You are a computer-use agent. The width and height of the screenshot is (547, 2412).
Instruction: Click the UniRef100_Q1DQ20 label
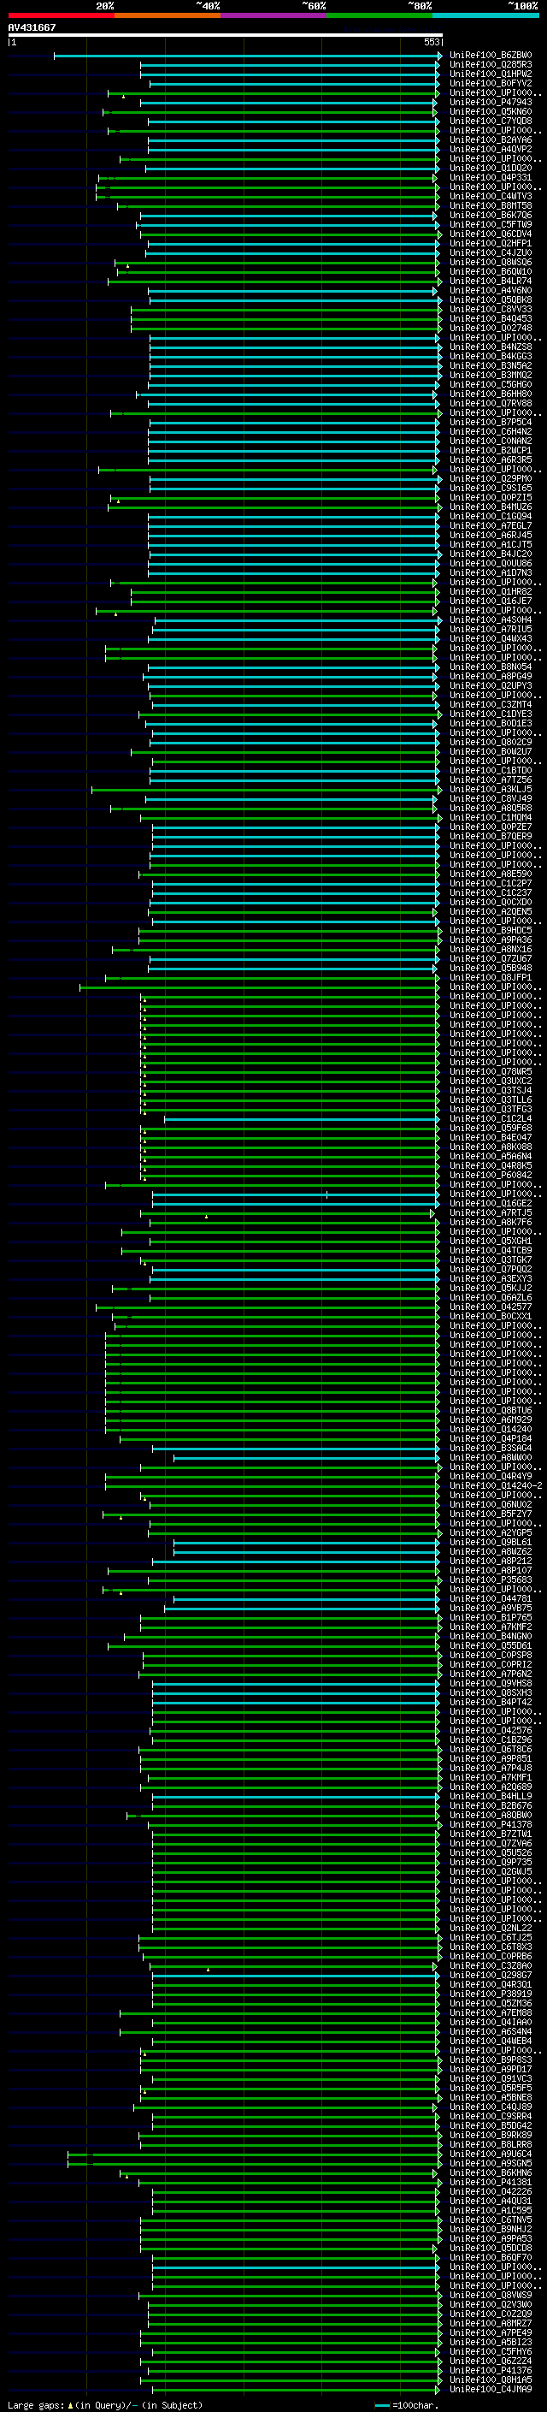coord(491,169)
